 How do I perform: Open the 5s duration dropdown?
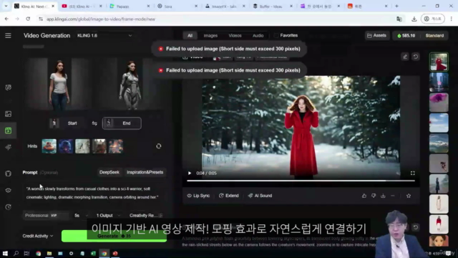point(81,216)
